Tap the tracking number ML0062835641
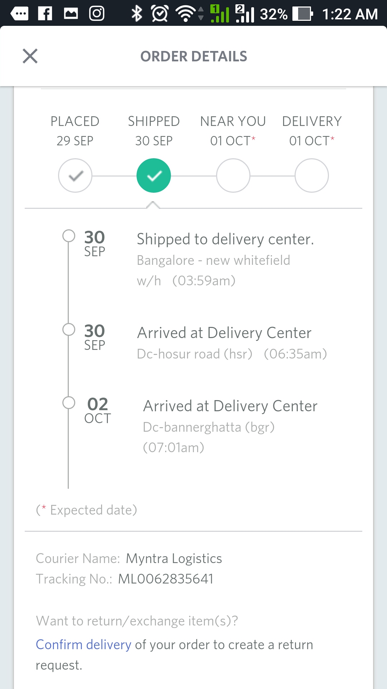387x689 pixels. [x=166, y=579]
